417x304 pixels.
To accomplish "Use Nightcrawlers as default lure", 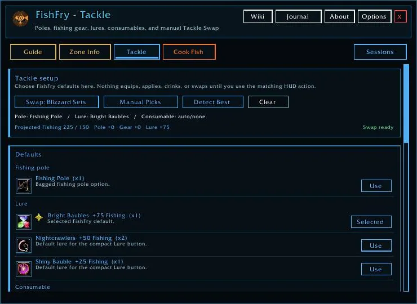I will point(376,245).
